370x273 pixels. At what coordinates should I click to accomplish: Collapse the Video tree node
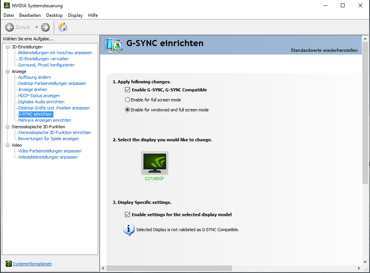[x=8, y=145]
